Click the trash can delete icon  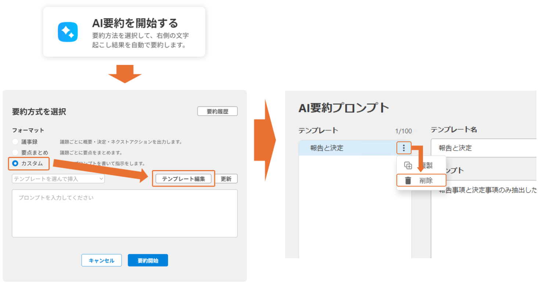pyautogui.click(x=408, y=180)
